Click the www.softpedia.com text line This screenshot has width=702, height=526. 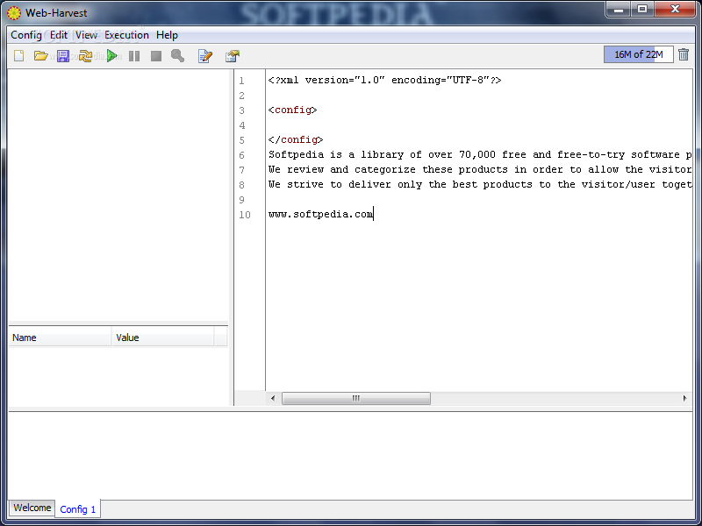(320, 214)
